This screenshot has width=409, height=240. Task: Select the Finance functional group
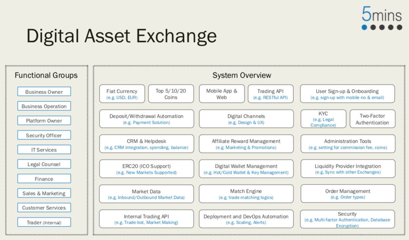[x=44, y=179]
